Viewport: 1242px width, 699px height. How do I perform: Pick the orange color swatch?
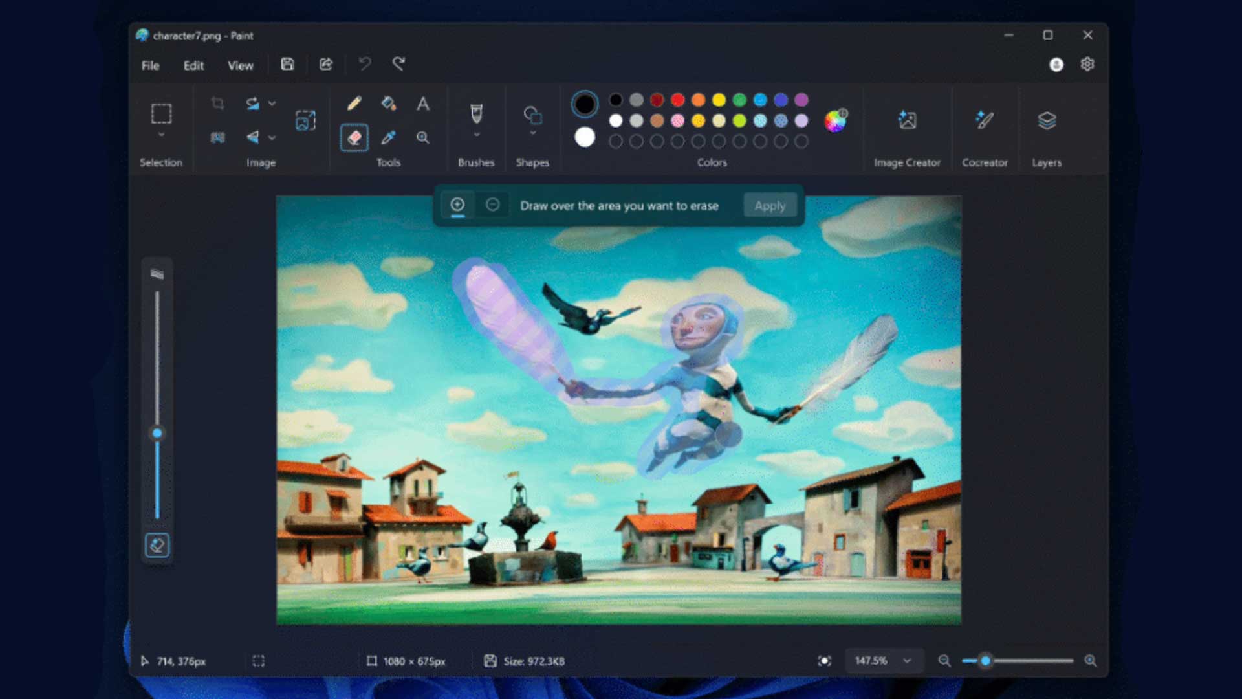[698, 100]
